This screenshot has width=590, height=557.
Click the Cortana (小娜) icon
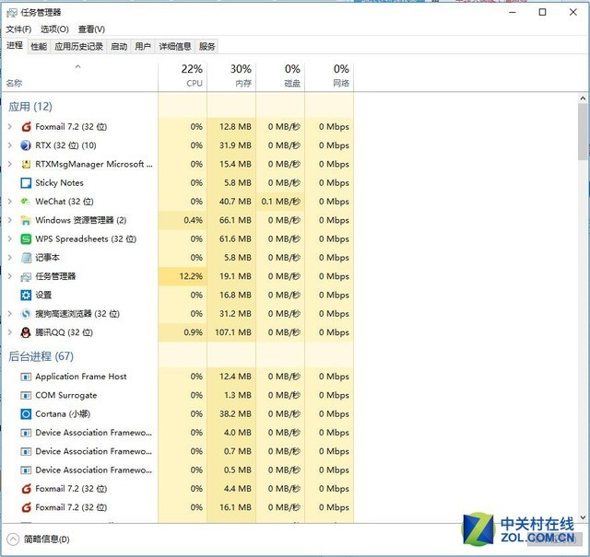tap(26, 414)
